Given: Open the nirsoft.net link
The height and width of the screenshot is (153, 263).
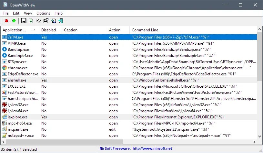Looking at the screenshot, I should [x=152, y=148].
